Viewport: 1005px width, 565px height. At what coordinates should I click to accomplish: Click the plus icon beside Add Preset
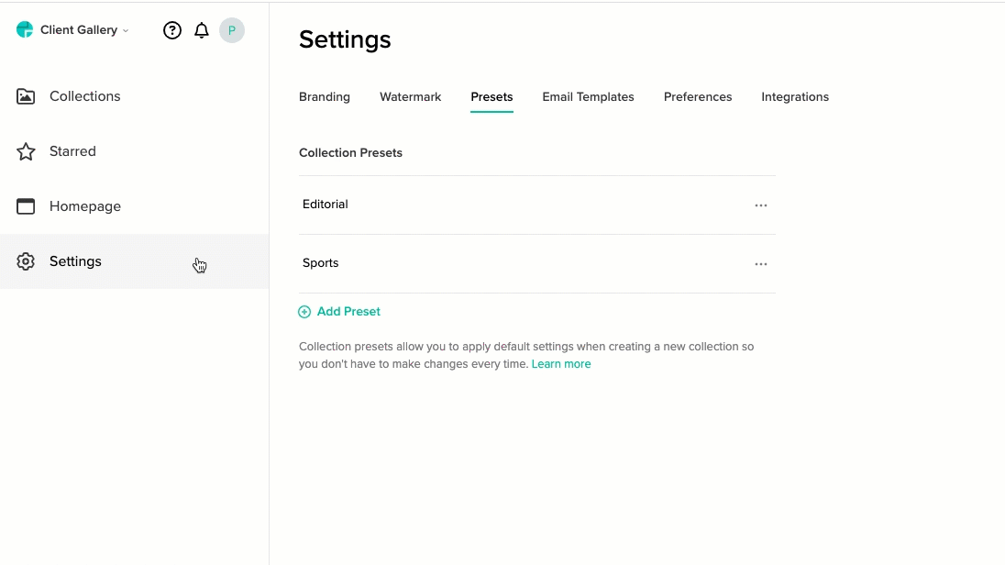tap(304, 312)
